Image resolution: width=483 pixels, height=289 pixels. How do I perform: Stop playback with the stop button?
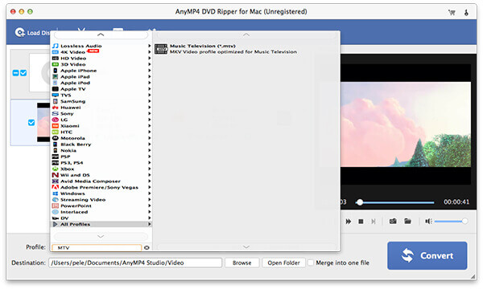[x=361, y=222]
